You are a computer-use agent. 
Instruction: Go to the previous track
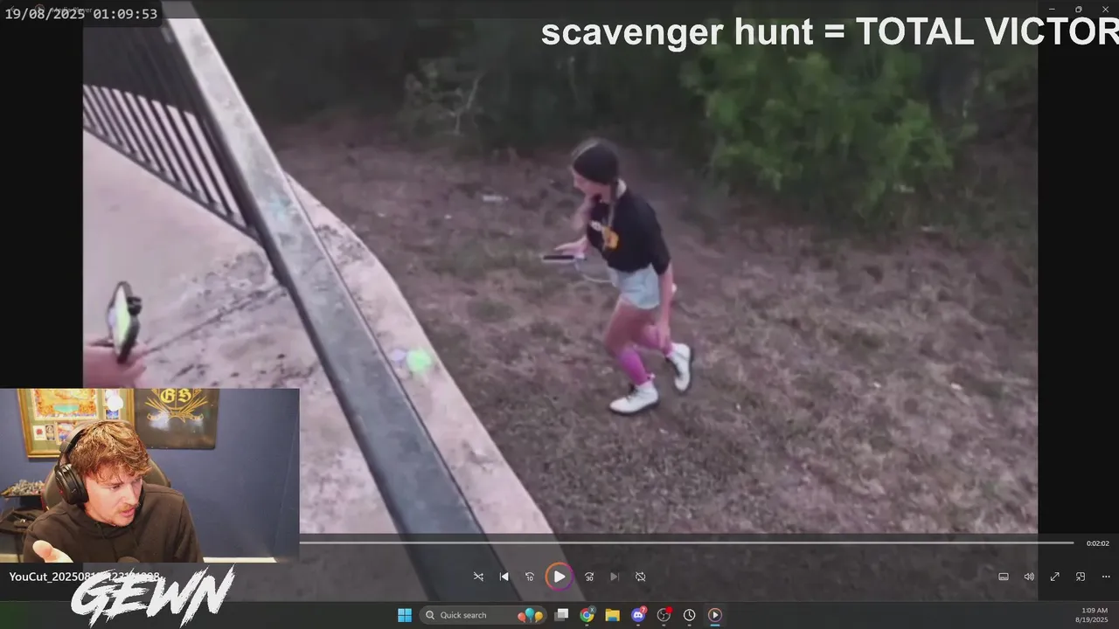504,577
